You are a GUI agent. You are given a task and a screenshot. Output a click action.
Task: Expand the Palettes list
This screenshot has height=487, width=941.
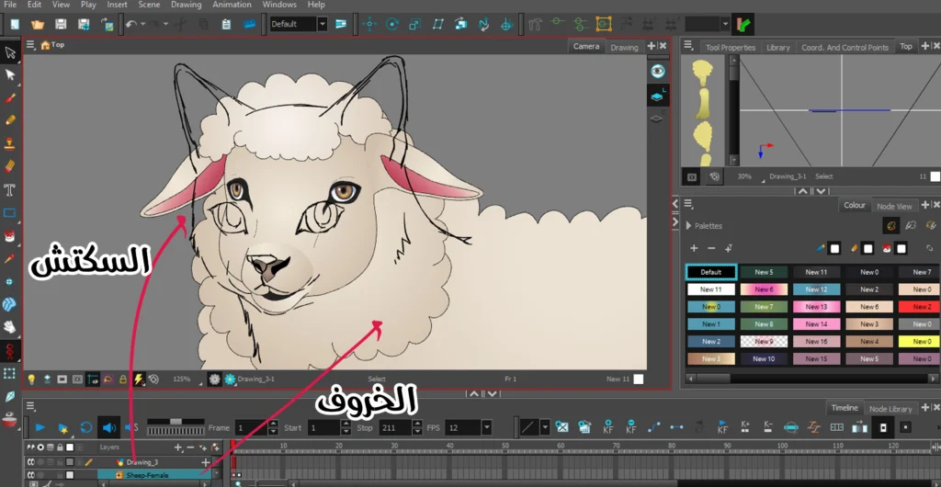(x=688, y=226)
